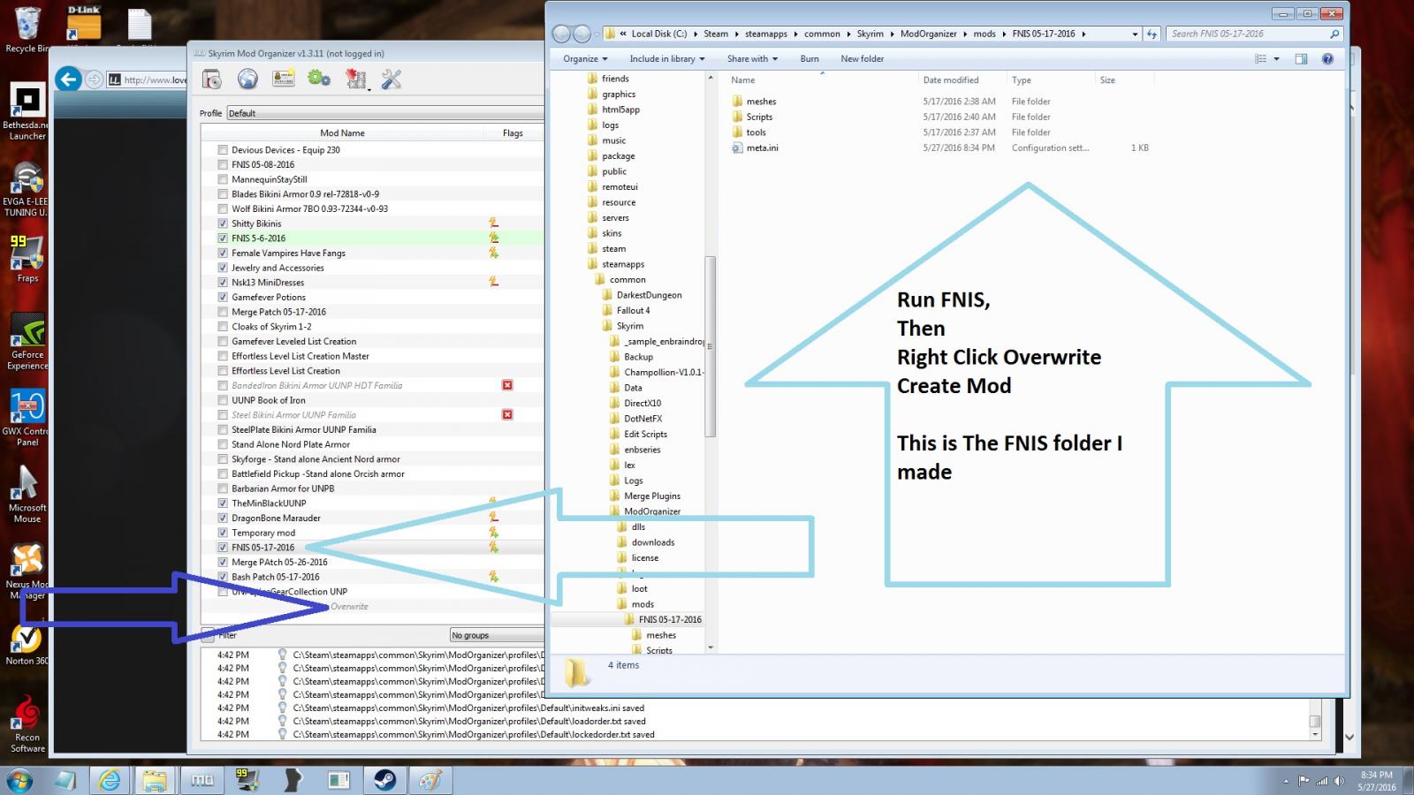Uncheck the FNIS 5-6-2016 mod
This screenshot has width=1414, height=795.
[x=223, y=238]
